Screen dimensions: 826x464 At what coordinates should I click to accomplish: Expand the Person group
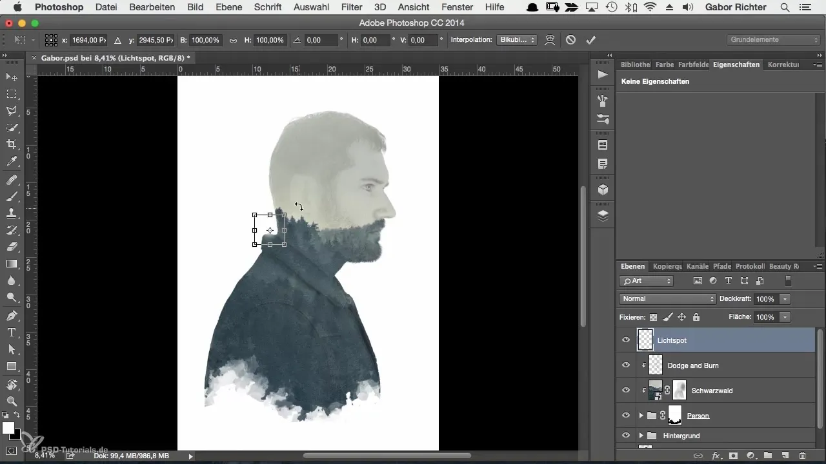click(x=641, y=416)
